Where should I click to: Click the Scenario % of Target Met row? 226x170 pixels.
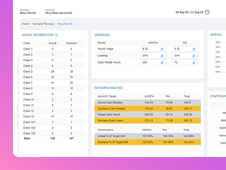(147, 142)
